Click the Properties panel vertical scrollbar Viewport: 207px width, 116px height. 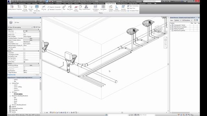point(40,45)
